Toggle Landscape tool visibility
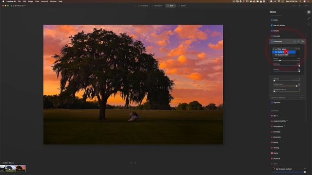312x175 pixels. pyautogui.click(x=302, y=41)
